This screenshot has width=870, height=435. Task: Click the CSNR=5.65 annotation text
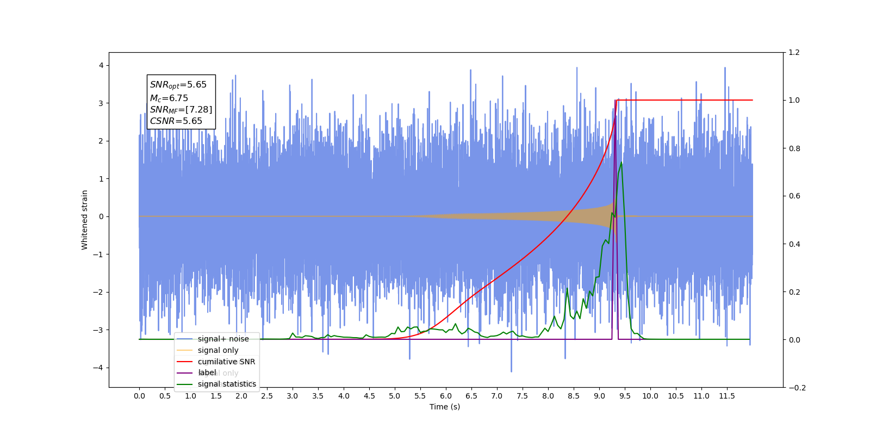click(176, 121)
